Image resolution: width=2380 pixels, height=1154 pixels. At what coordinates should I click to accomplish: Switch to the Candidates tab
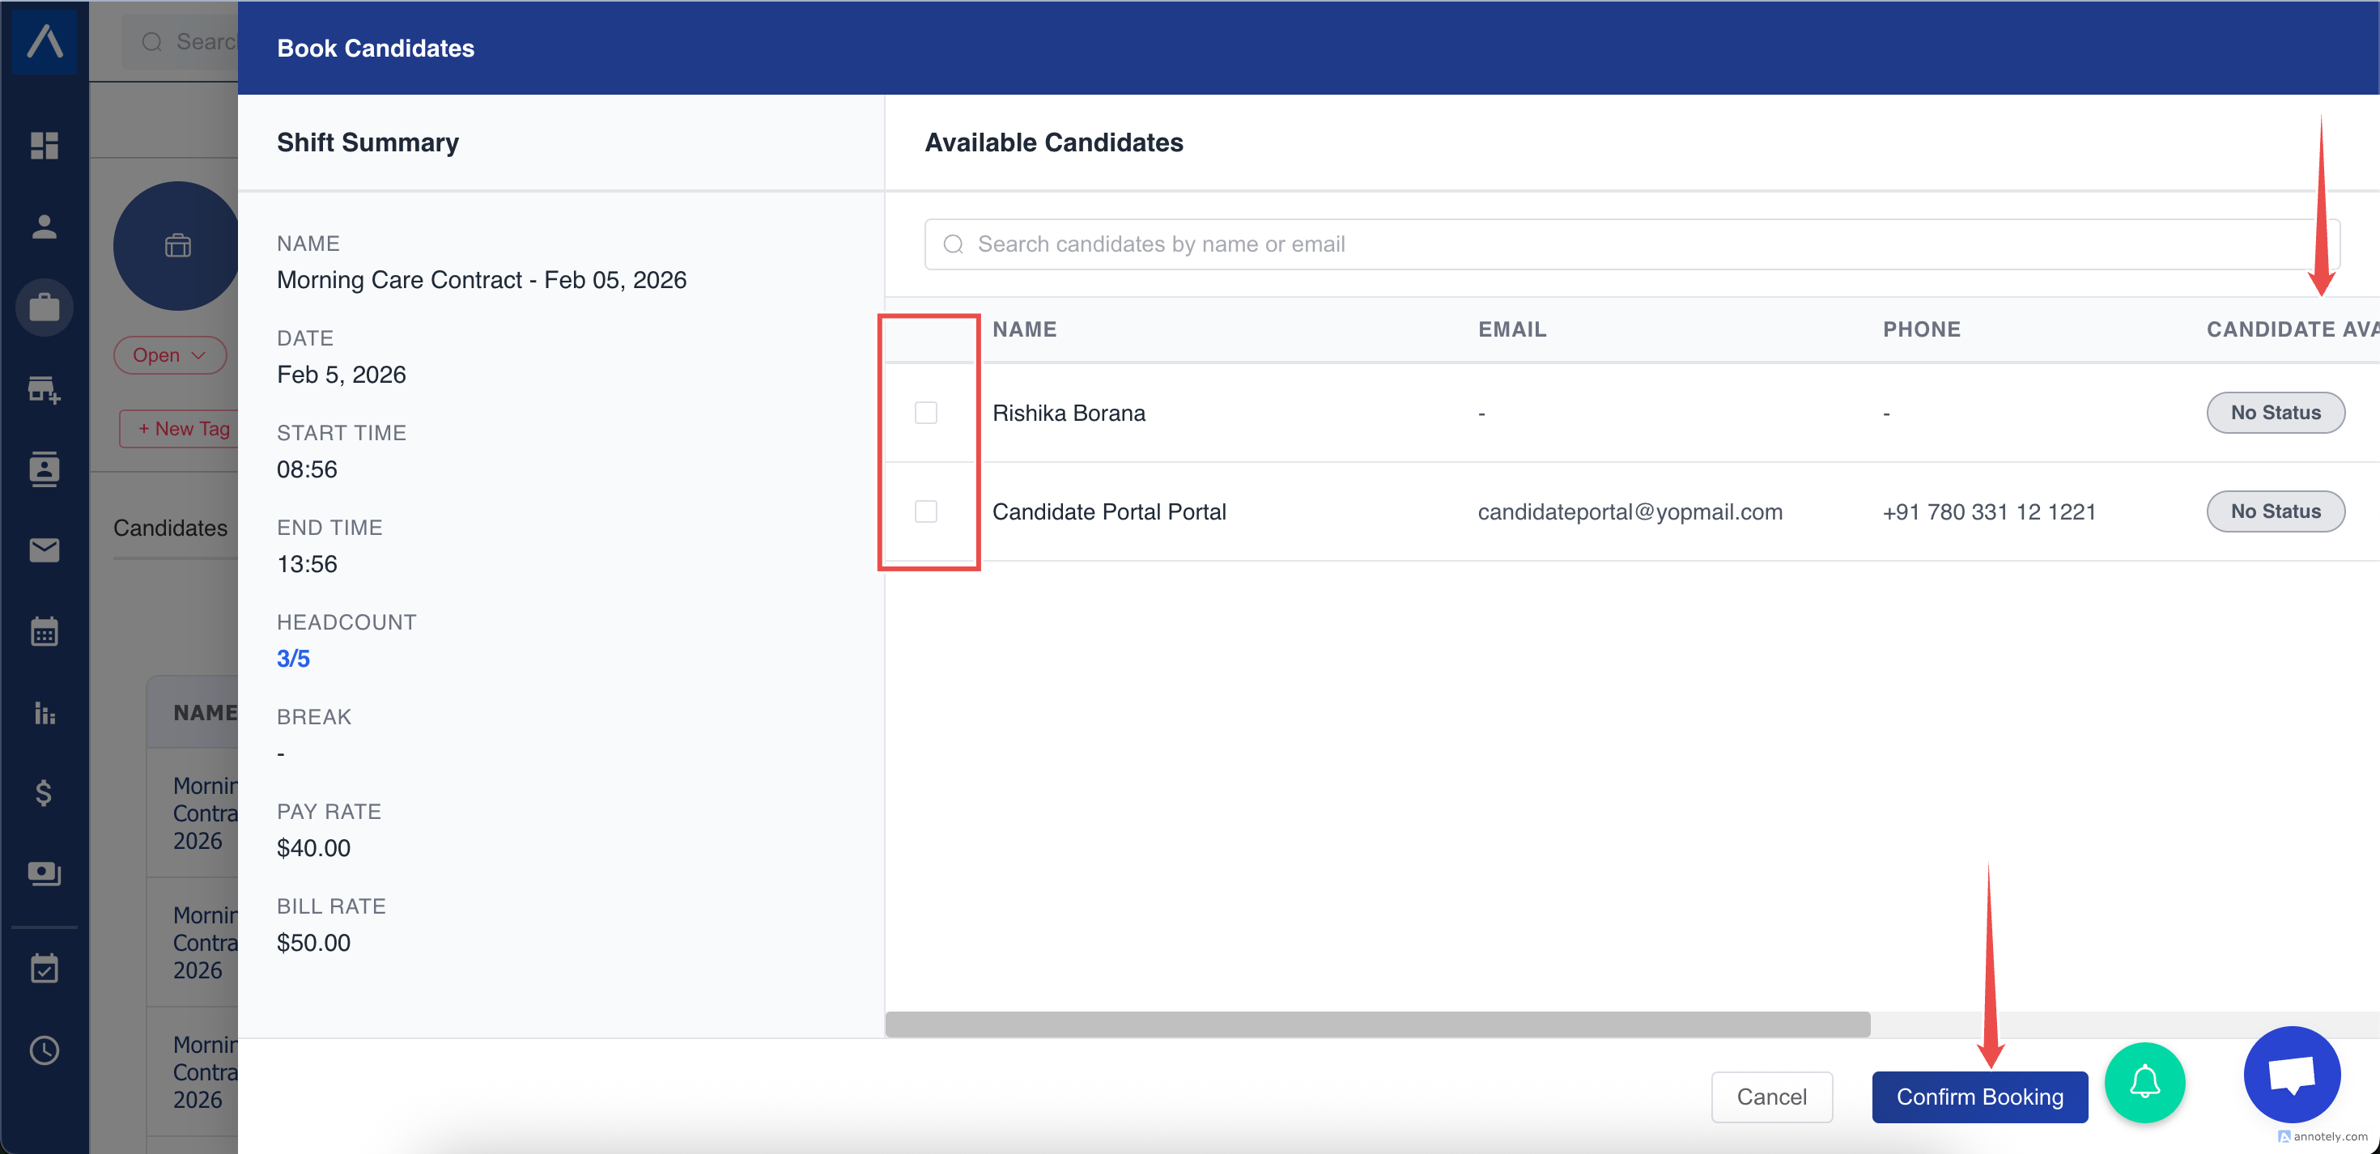click(x=170, y=528)
